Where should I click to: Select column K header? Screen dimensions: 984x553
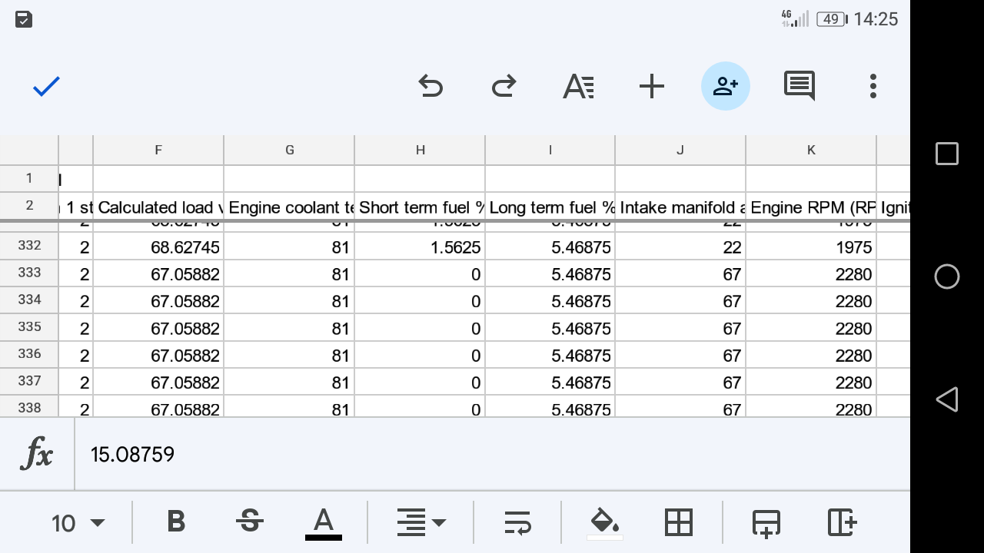[x=811, y=151]
